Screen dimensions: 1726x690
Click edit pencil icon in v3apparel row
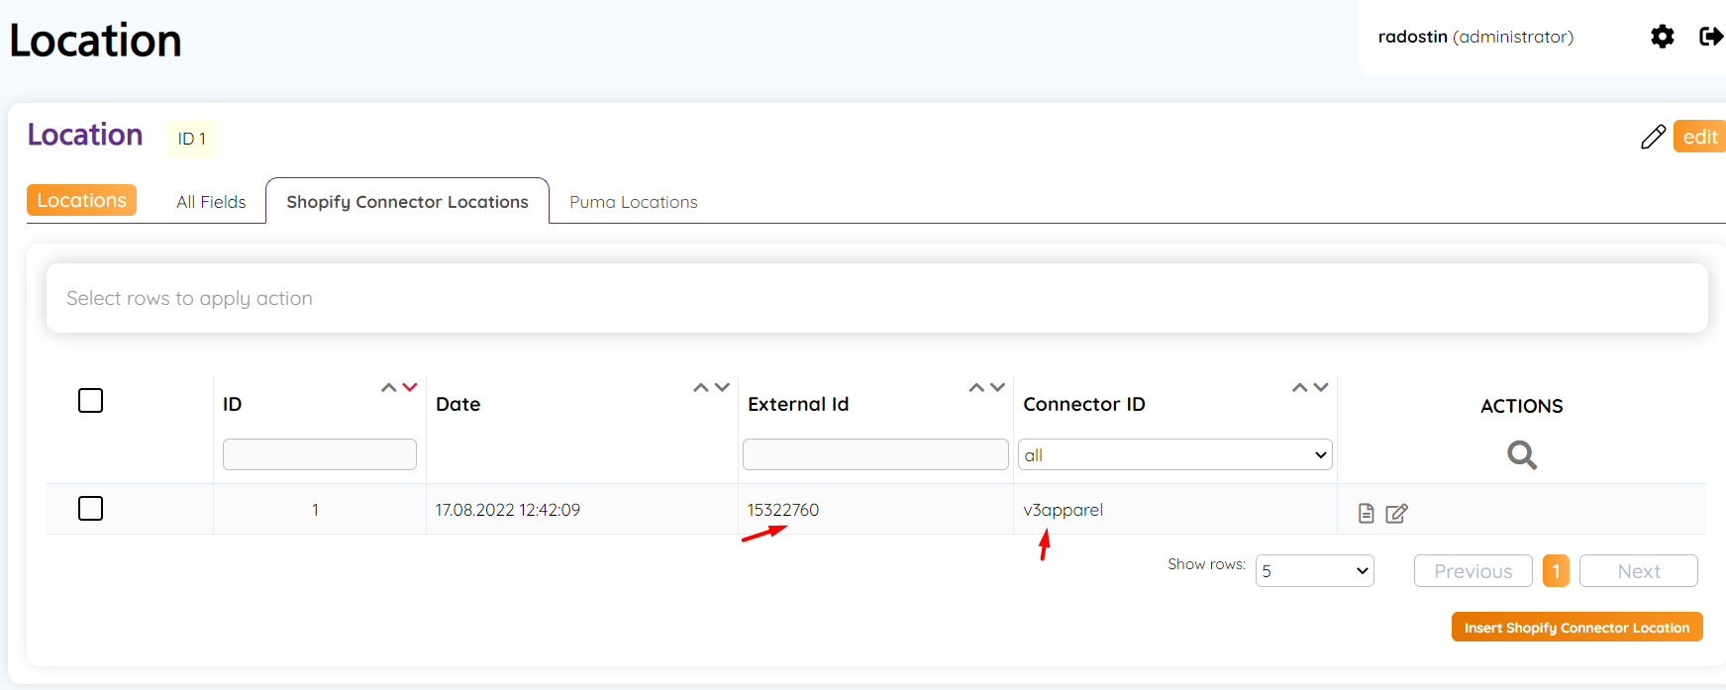point(1396,513)
